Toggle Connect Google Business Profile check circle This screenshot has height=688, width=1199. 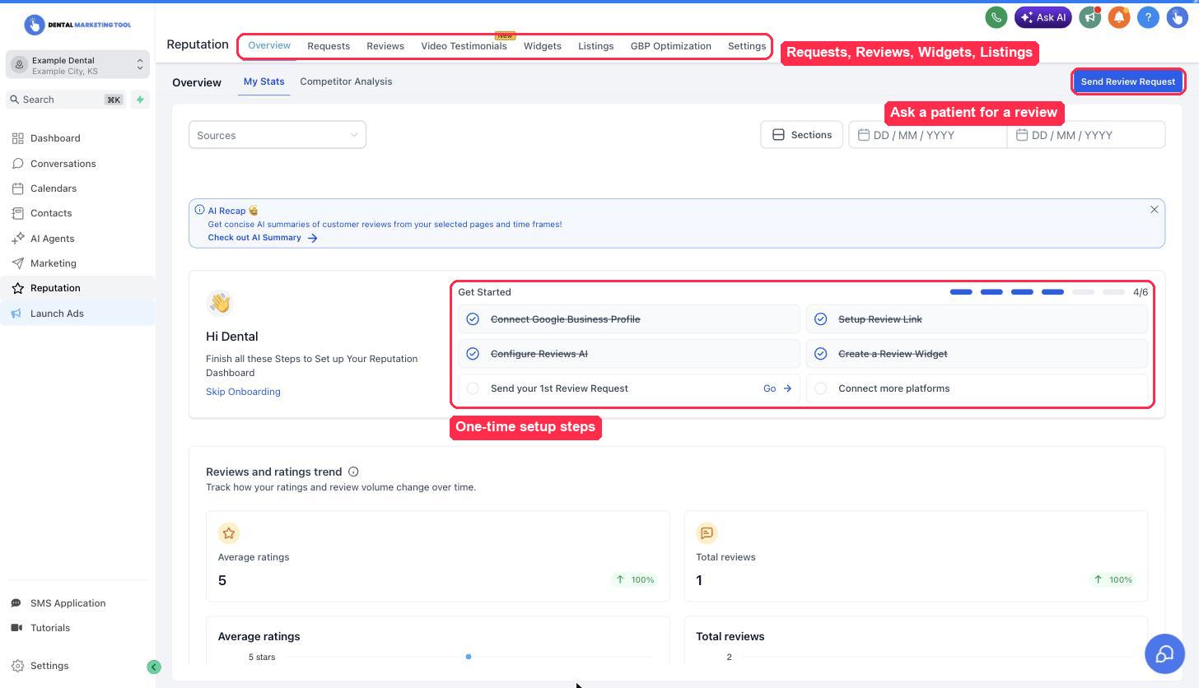tap(473, 319)
